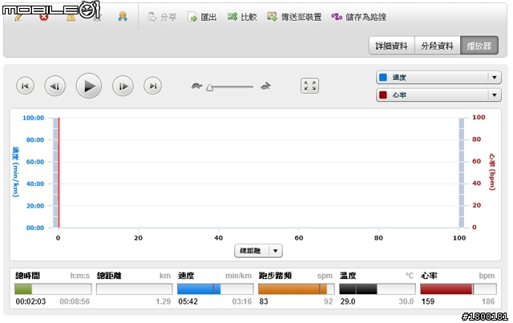This screenshot has height=323, width=513.
Task: Click the 溫度 label
Action: (x=348, y=276)
